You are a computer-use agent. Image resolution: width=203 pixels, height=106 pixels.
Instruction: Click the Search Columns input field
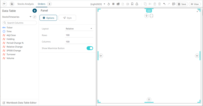20,23
